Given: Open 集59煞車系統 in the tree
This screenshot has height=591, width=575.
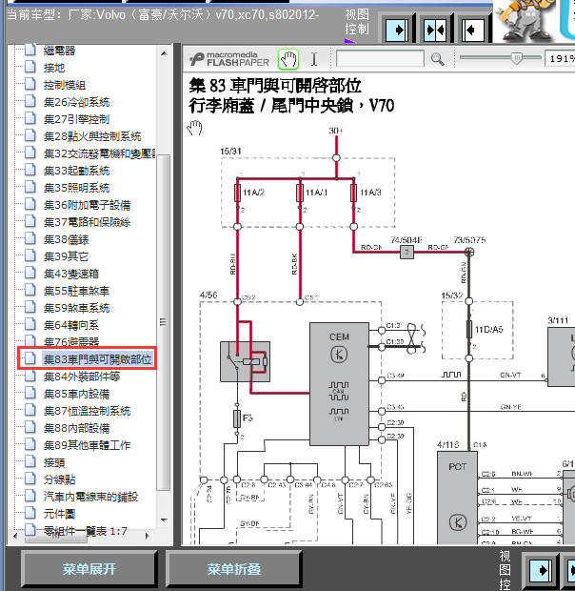Looking at the screenshot, I should coord(76,308).
